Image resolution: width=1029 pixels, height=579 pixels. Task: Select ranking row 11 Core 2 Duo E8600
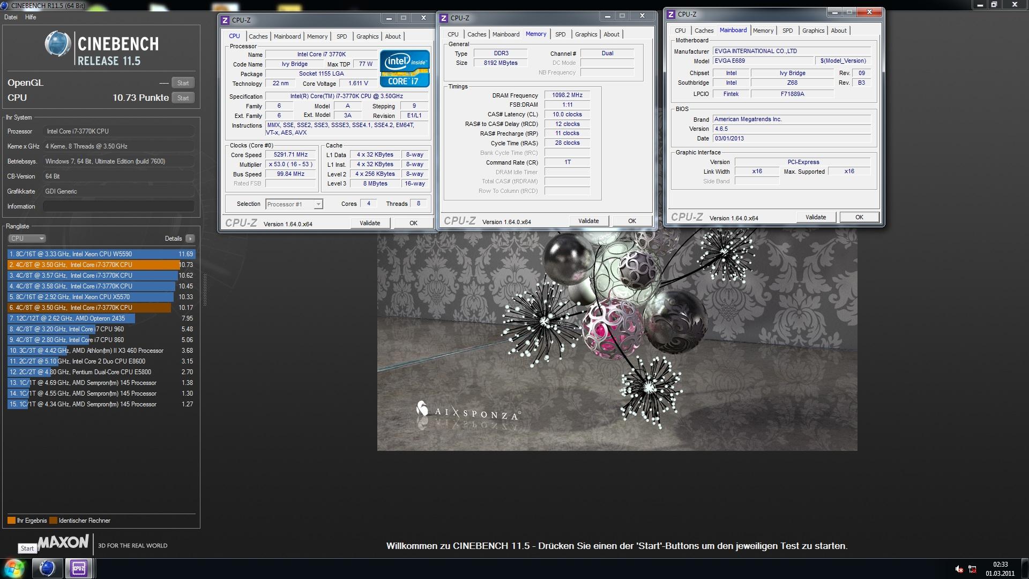[101, 361]
